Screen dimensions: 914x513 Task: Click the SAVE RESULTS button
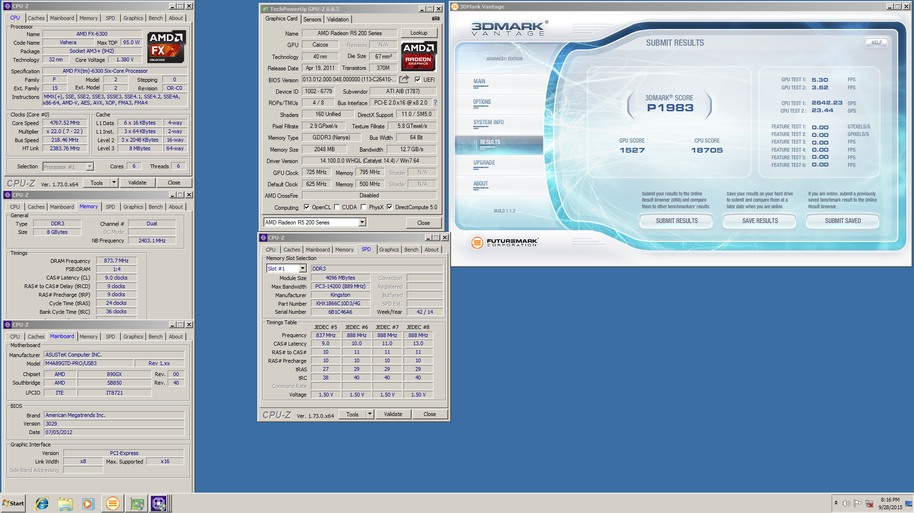760,221
